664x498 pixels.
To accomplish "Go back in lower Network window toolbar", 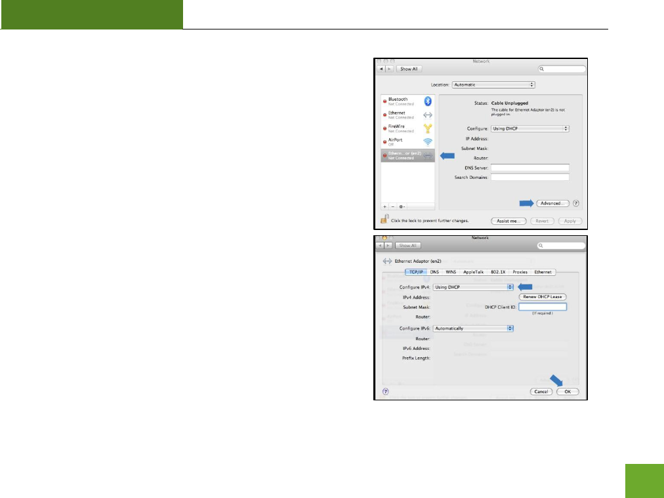I will [381, 246].
